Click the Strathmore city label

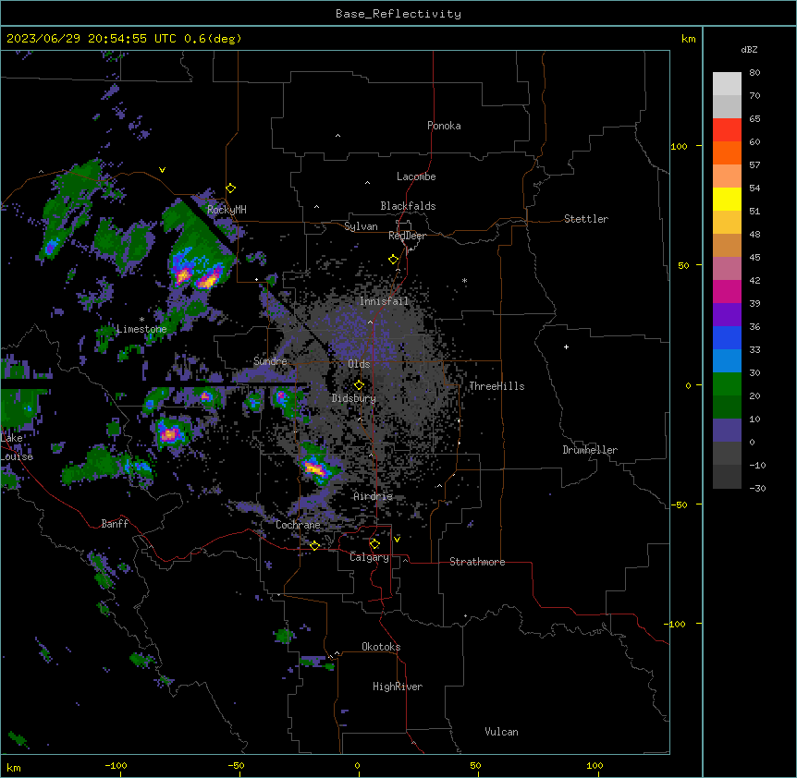(x=477, y=562)
